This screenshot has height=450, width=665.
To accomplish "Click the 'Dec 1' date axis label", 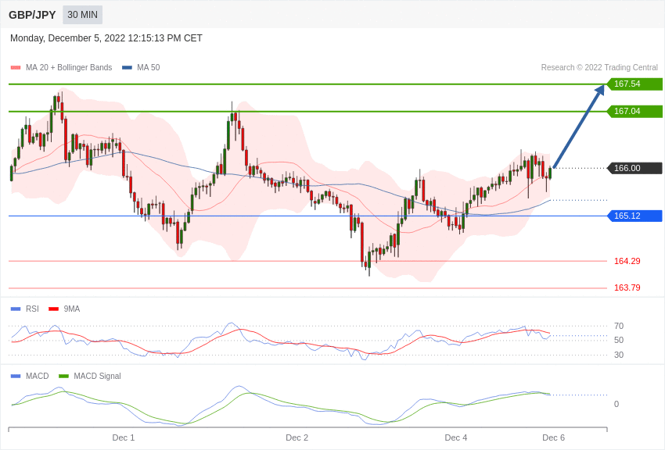I will click(x=124, y=437).
